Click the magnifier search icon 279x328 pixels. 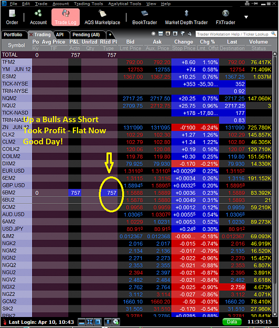point(273,34)
